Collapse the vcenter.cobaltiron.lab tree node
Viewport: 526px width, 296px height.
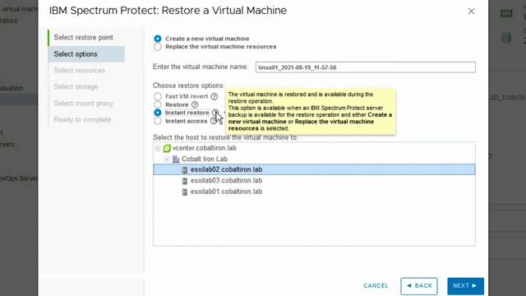[x=158, y=148]
